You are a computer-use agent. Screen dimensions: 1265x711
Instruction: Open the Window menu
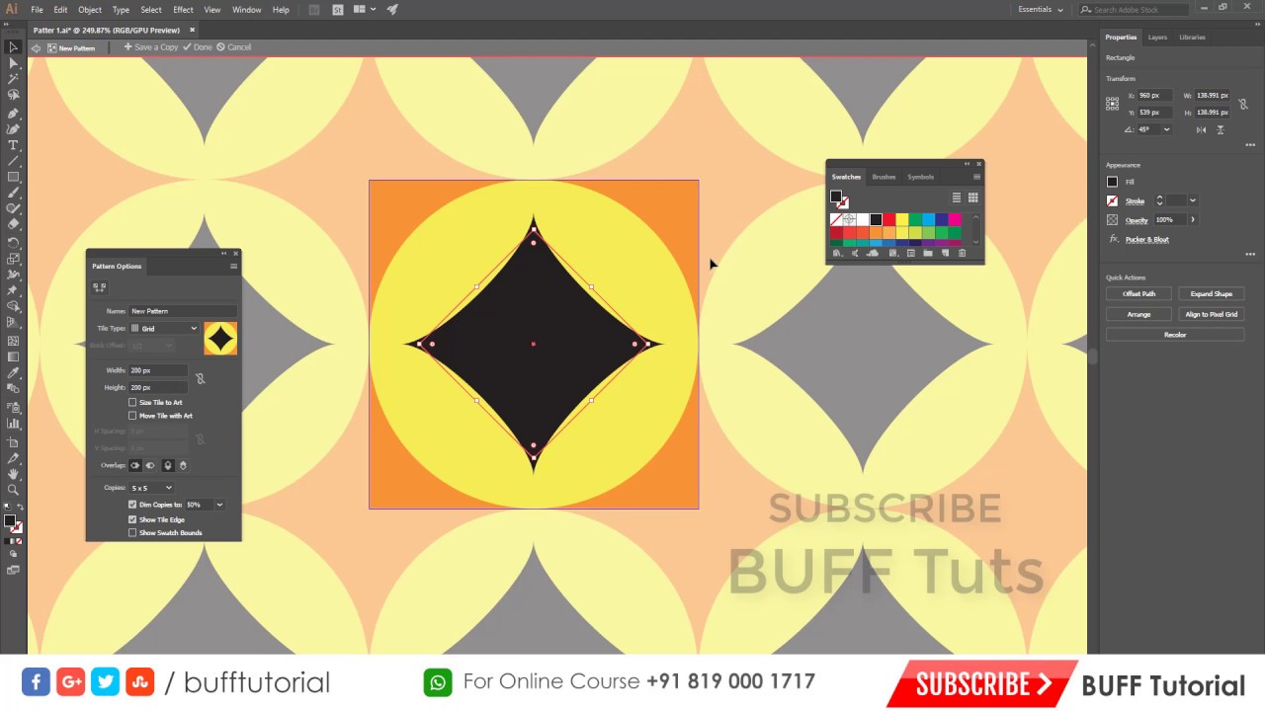tap(247, 10)
